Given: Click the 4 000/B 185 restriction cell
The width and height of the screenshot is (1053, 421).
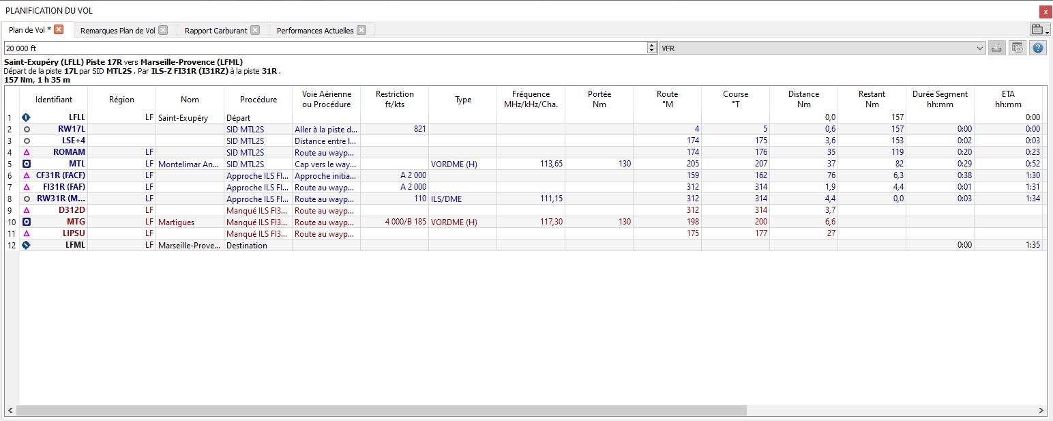Looking at the screenshot, I should (x=395, y=222).
